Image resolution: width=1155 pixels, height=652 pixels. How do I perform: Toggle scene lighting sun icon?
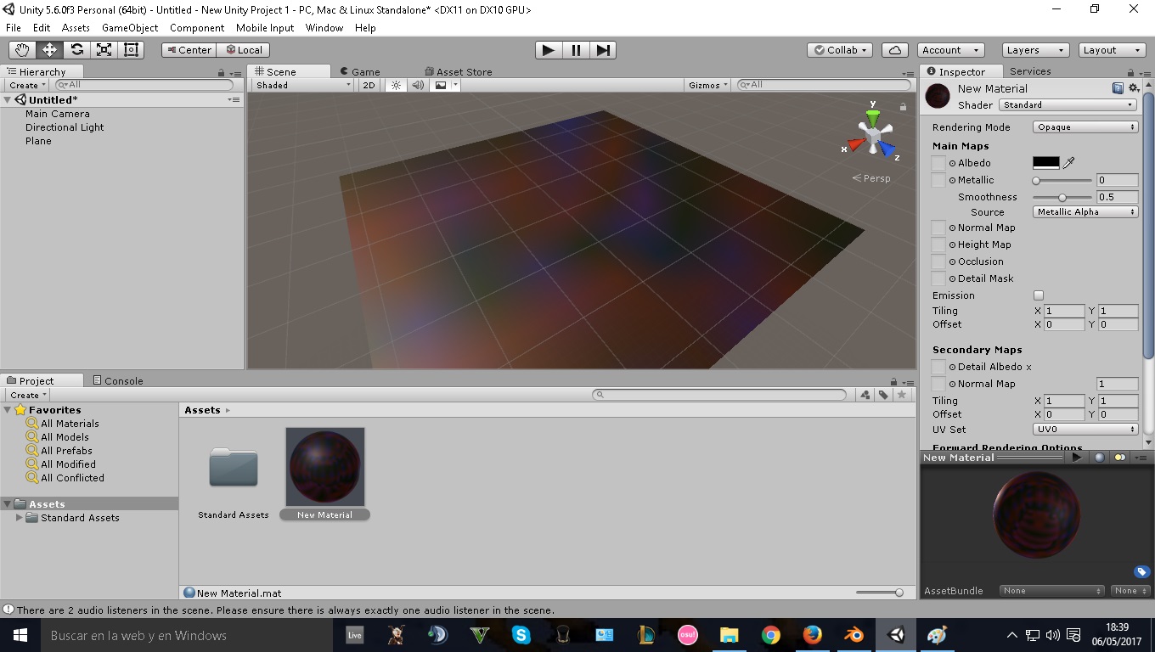pos(395,85)
